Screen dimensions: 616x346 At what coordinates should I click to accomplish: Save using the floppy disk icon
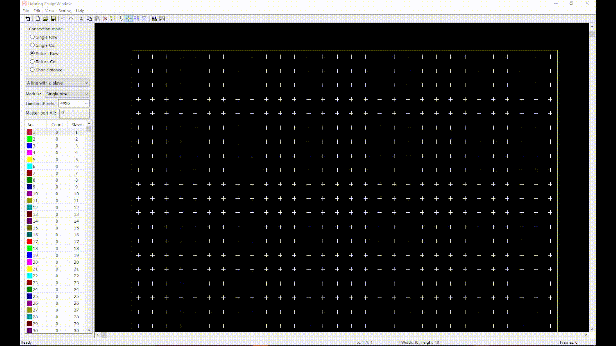(54, 19)
